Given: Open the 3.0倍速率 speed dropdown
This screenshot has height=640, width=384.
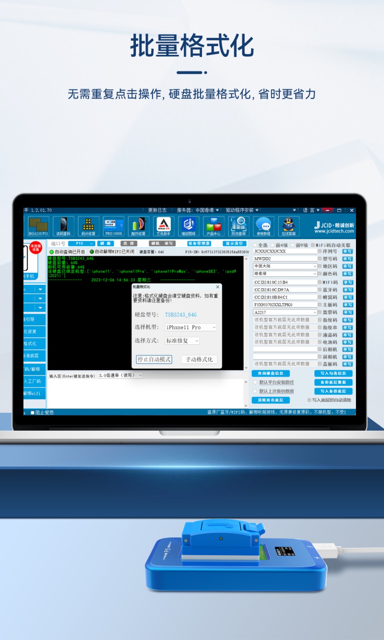Looking at the screenshot, I should pyautogui.click(x=120, y=376).
